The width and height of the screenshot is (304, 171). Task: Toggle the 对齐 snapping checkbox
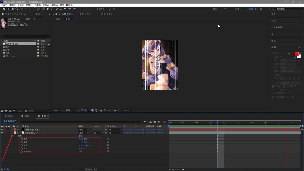98,9
